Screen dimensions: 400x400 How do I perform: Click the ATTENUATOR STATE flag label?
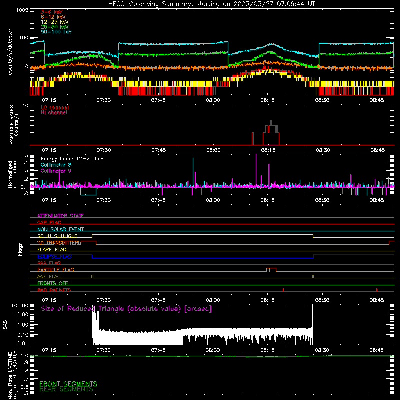pyautogui.click(x=60, y=216)
